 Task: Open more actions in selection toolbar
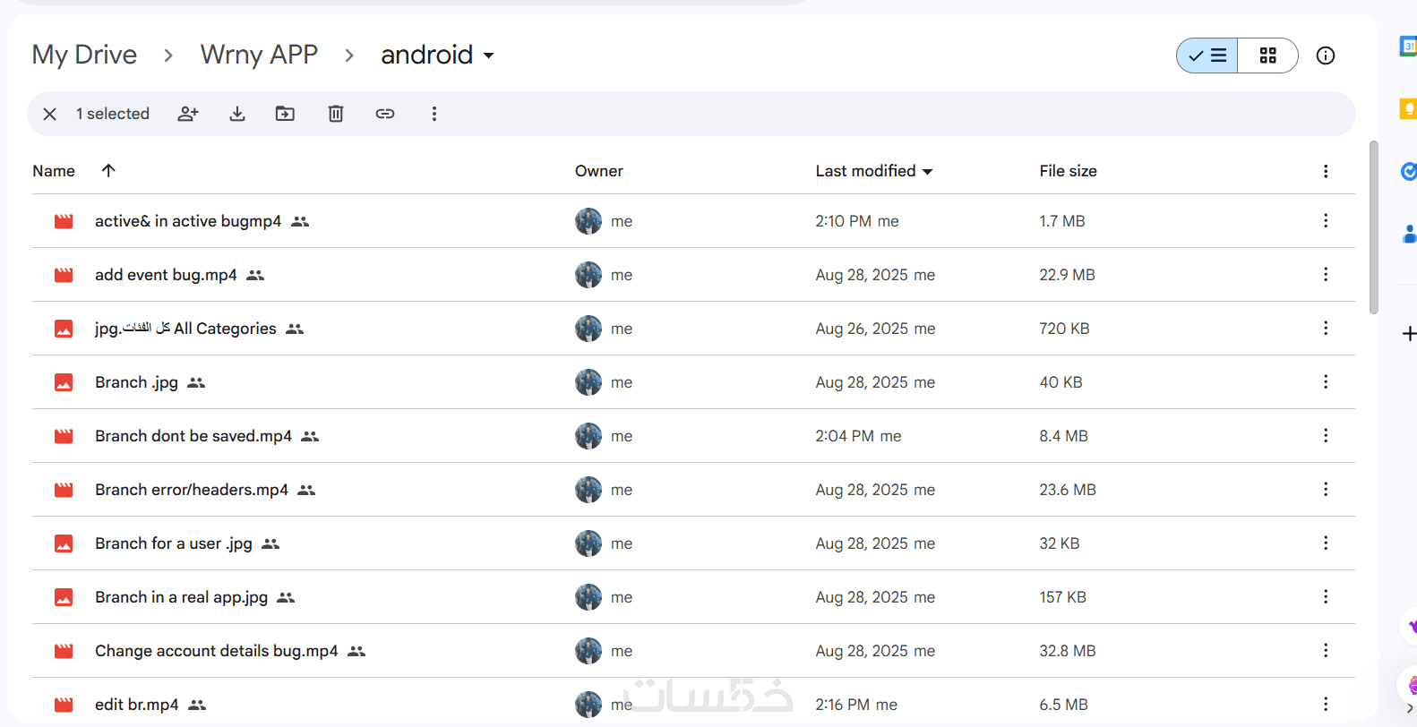click(x=434, y=114)
